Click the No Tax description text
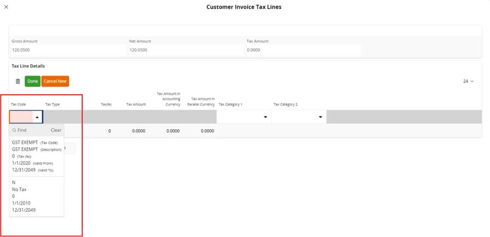This screenshot has height=237, width=490. click(19, 189)
